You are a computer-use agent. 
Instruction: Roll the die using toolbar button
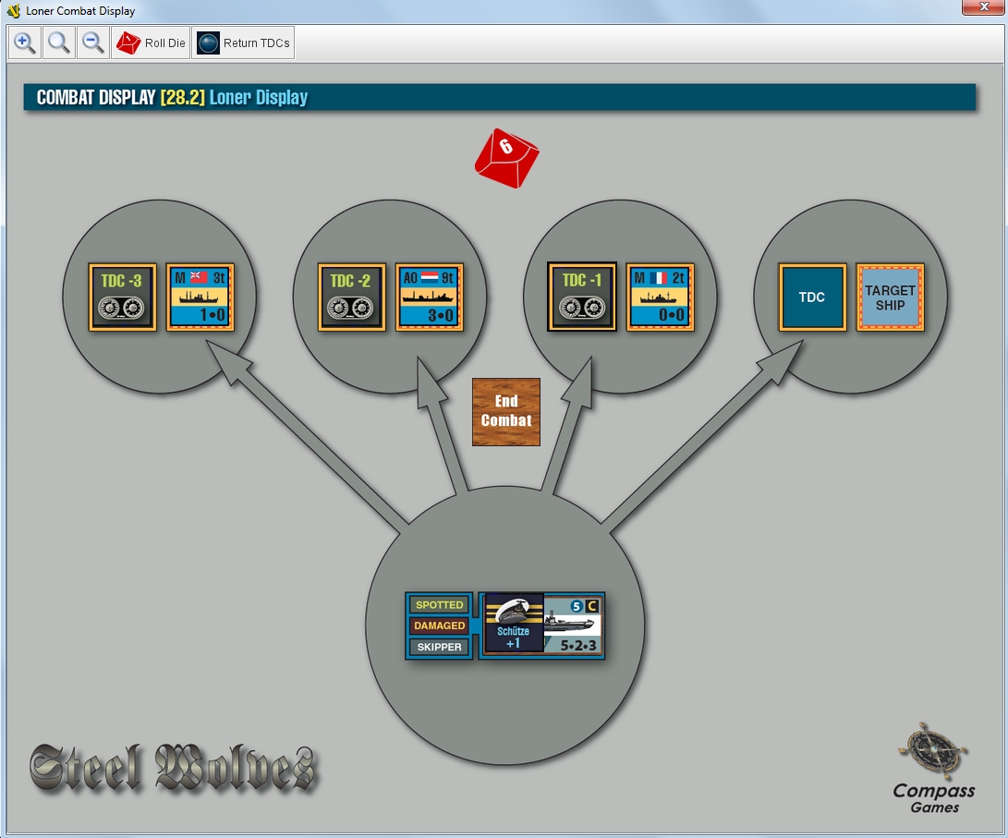(x=151, y=43)
